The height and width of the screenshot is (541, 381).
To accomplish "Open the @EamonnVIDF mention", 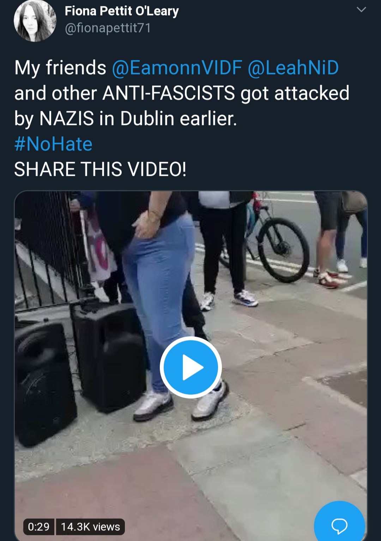I will pos(177,68).
